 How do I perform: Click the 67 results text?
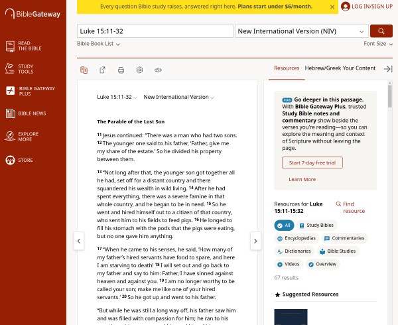[286, 277]
